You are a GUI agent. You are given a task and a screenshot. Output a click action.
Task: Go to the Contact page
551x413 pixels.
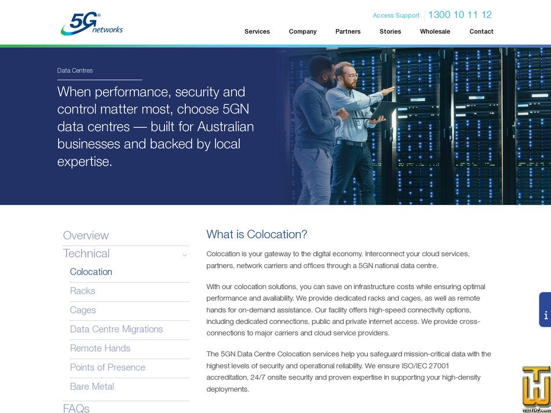[x=481, y=32]
